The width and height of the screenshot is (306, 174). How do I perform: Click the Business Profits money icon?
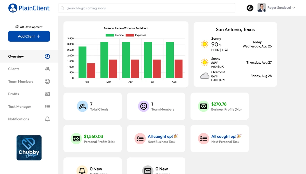[x=203, y=106]
